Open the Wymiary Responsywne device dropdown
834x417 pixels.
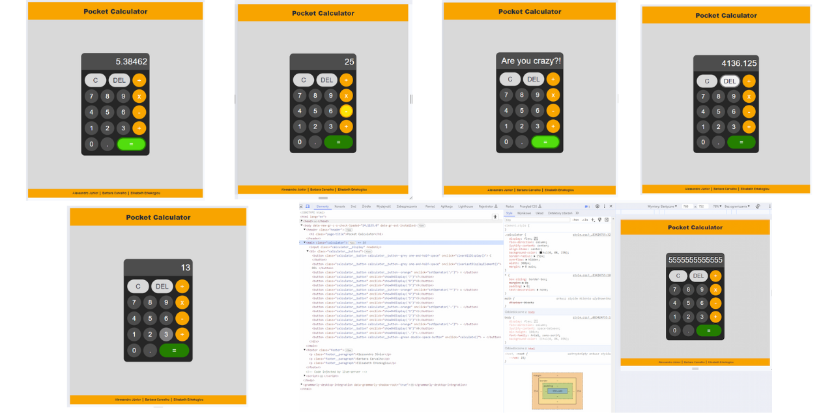662,206
